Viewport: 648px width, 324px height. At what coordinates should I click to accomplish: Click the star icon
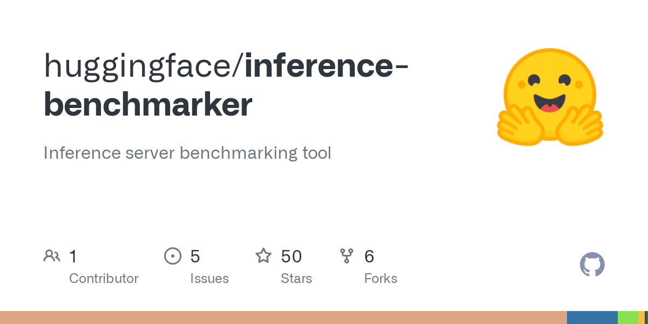point(264,255)
